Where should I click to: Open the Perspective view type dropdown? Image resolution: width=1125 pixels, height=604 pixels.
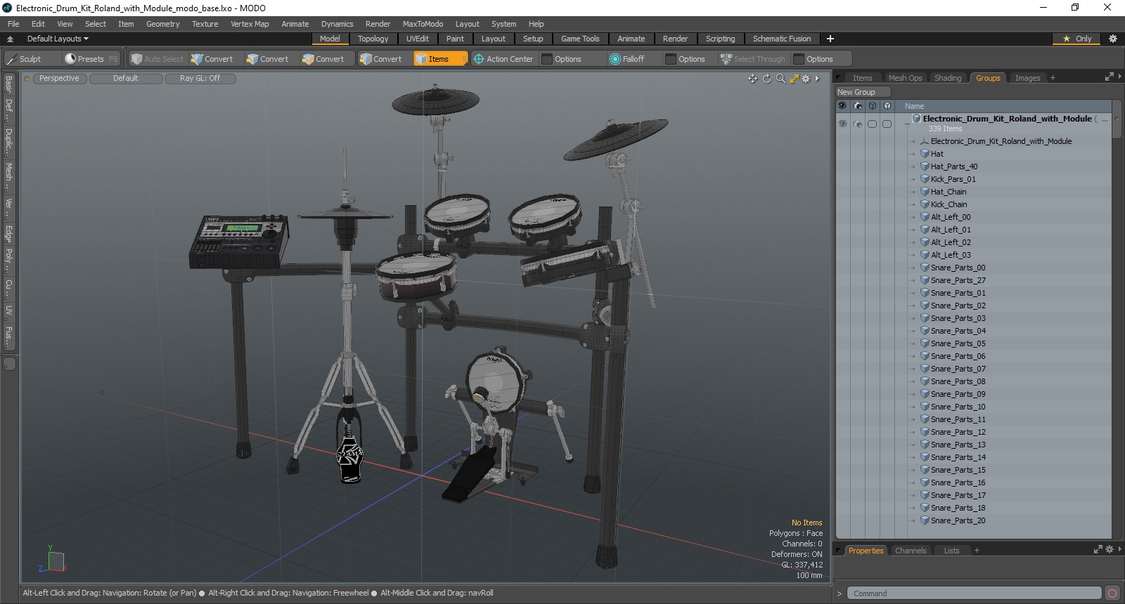[59, 79]
